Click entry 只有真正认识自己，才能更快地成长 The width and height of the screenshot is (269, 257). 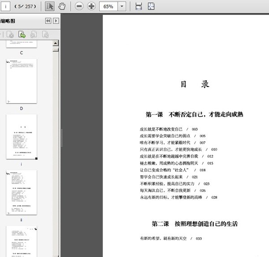(178, 149)
